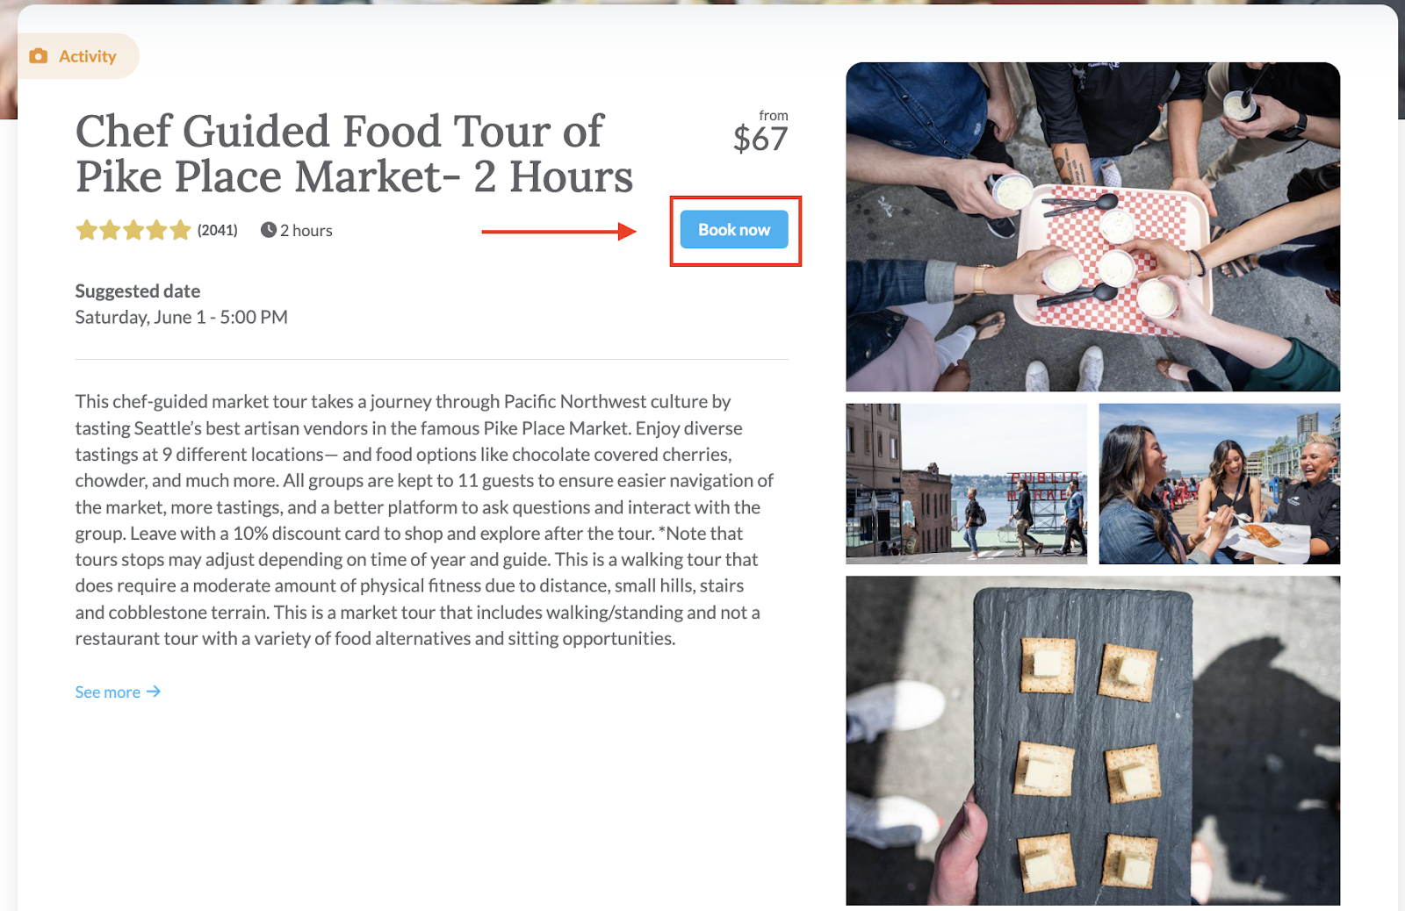The width and height of the screenshot is (1405, 911).
Task: Click the camera icon in Activity badge
Action: tap(39, 56)
